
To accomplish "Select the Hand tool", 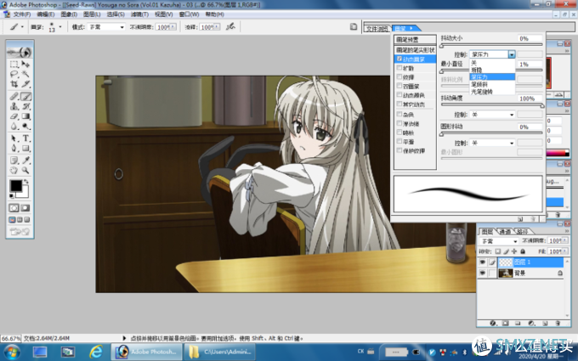I will [14, 171].
